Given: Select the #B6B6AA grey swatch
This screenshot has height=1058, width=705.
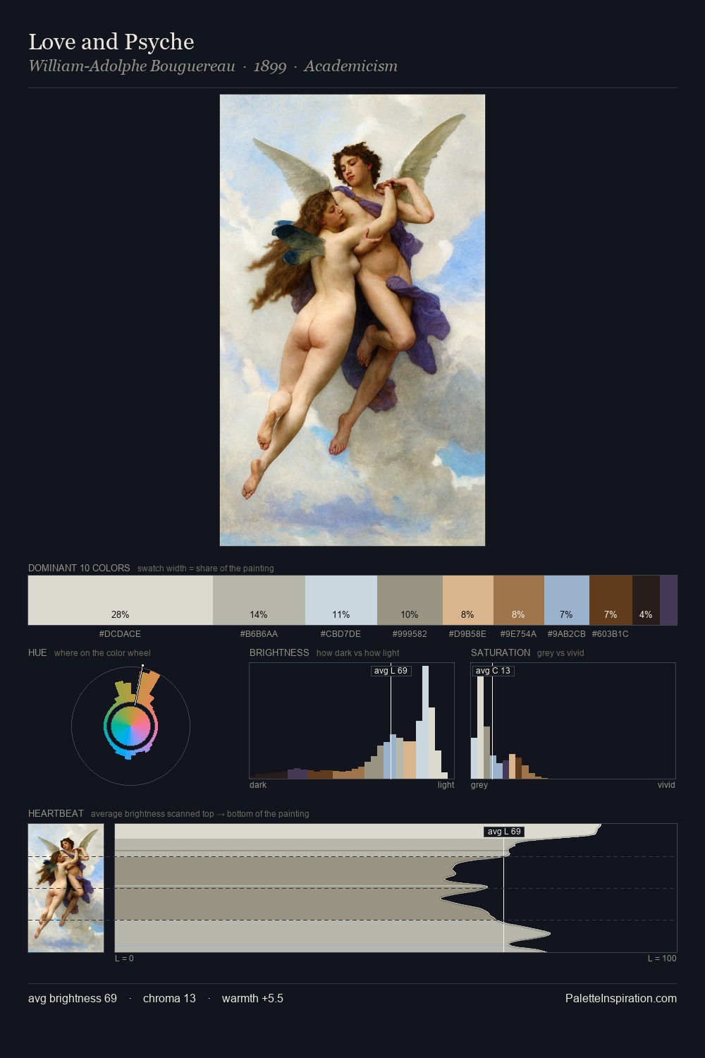Looking at the screenshot, I should click(259, 600).
